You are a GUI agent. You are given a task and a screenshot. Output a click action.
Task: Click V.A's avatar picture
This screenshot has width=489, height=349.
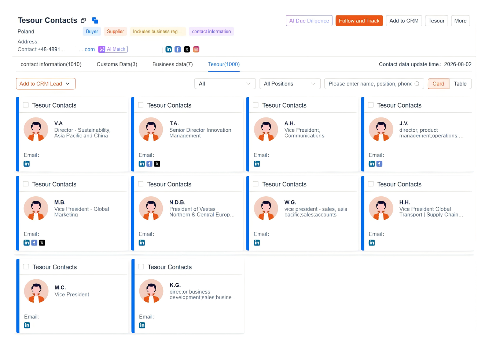(x=36, y=130)
